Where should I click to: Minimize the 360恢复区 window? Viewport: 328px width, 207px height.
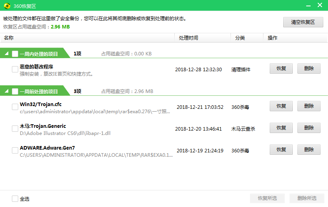coord(308,6)
